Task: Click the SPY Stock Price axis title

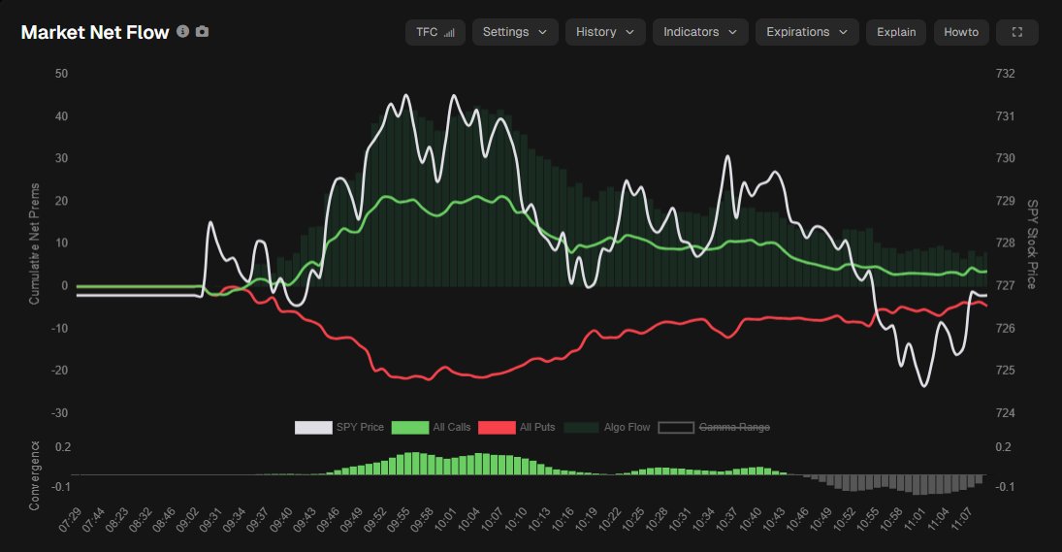Action: pyautogui.click(x=1032, y=244)
